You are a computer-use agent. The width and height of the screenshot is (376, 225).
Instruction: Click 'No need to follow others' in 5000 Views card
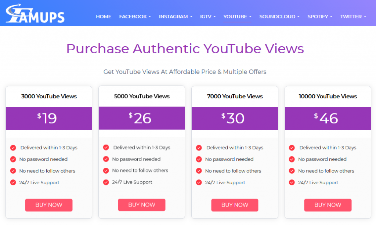(140, 171)
